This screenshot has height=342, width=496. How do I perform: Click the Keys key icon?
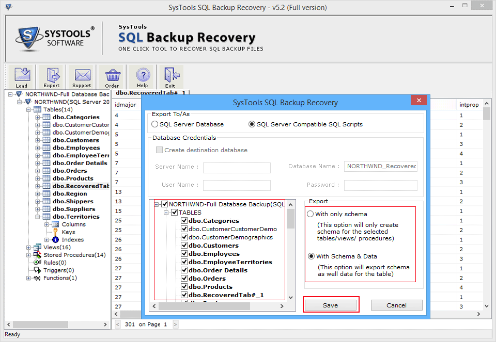click(55, 232)
